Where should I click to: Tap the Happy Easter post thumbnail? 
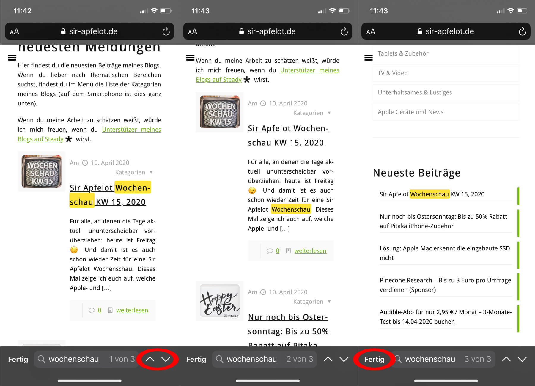(x=220, y=300)
